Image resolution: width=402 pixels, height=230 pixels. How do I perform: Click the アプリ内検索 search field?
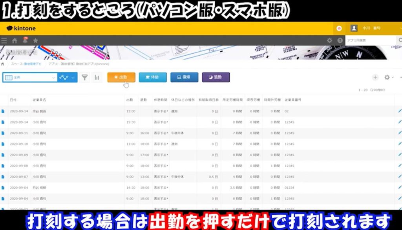(369, 40)
